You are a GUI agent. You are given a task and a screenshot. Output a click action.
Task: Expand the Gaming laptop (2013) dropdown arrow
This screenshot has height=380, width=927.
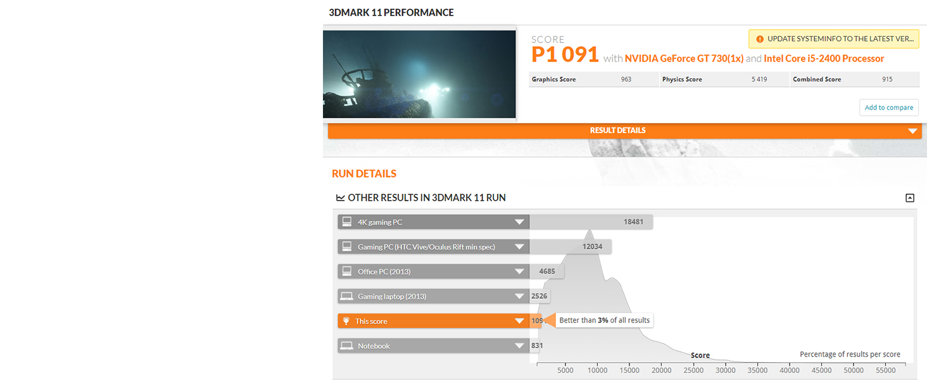pyautogui.click(x=520, y=296)
